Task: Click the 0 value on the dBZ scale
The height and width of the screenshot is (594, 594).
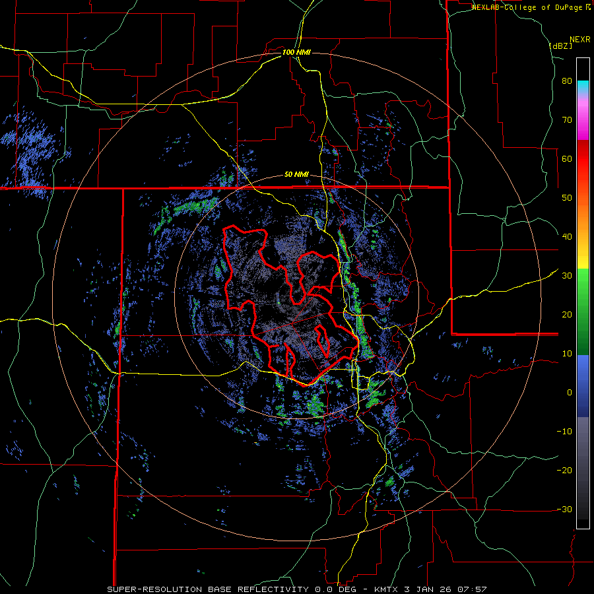Action: pos(570,393)
